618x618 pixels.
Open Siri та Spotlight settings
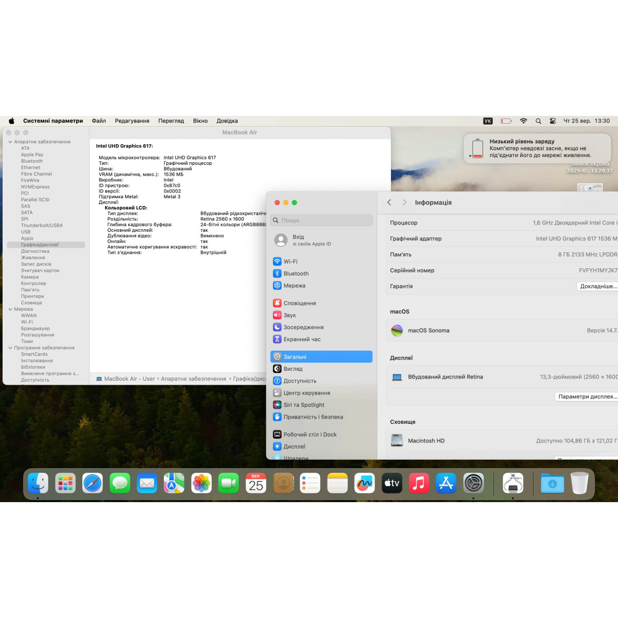click(x=321, y=405)
